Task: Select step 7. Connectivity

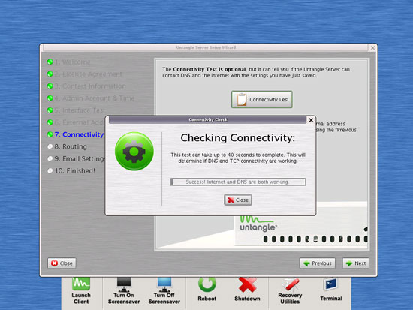Action: tap(75, 134)
